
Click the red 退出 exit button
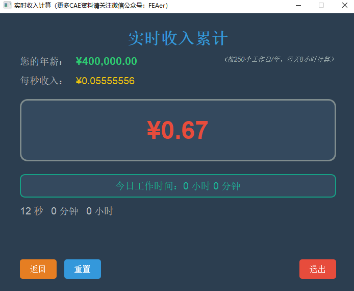317,269
